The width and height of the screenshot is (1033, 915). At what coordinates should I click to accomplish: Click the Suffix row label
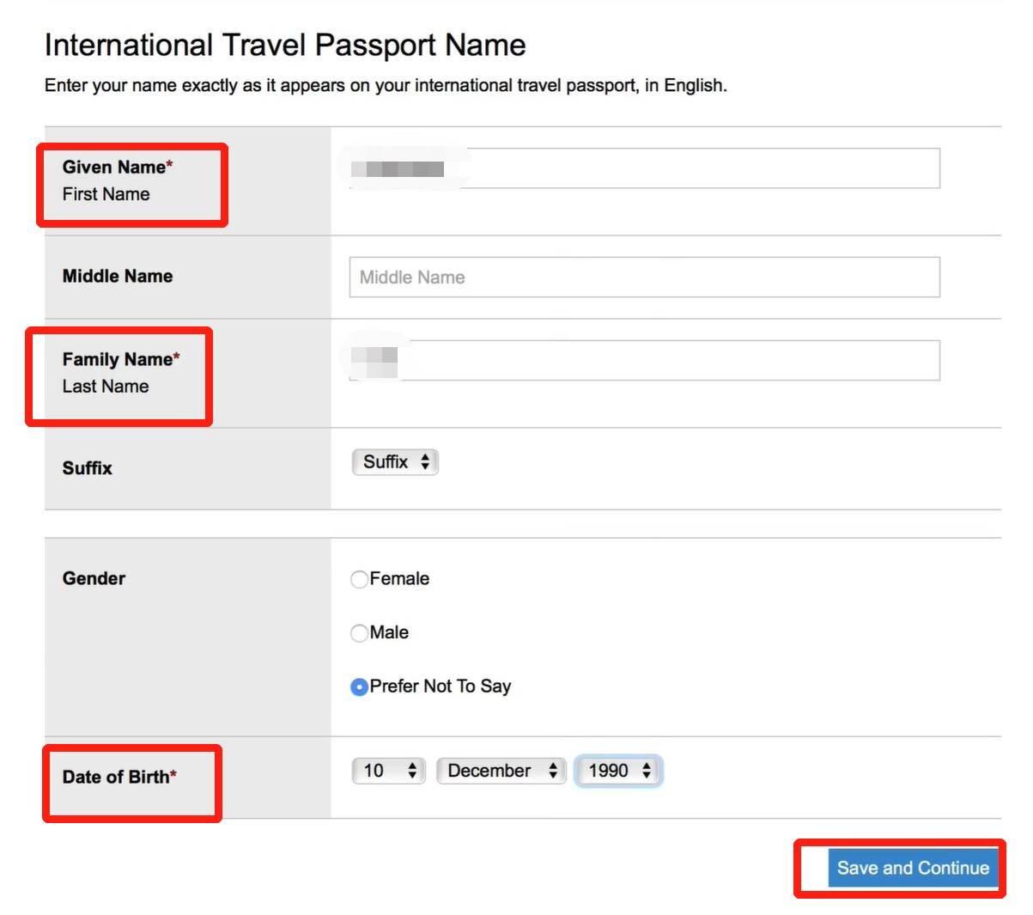pos(88,468)
